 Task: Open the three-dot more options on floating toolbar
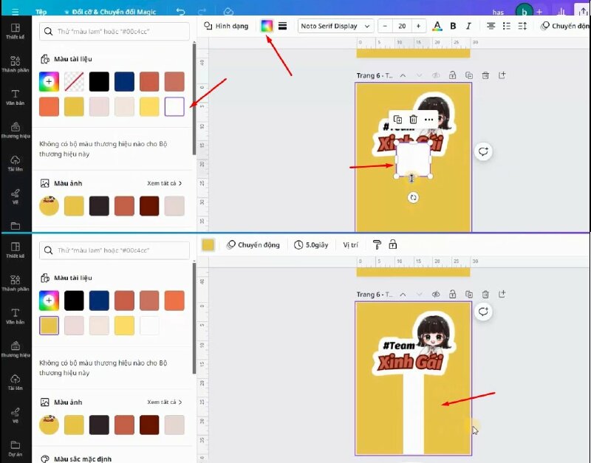[x=429, y=120]
